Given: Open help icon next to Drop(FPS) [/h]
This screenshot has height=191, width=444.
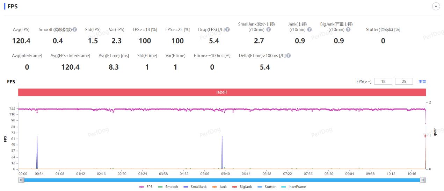Looking at the screenshot, I should (228, 30).
